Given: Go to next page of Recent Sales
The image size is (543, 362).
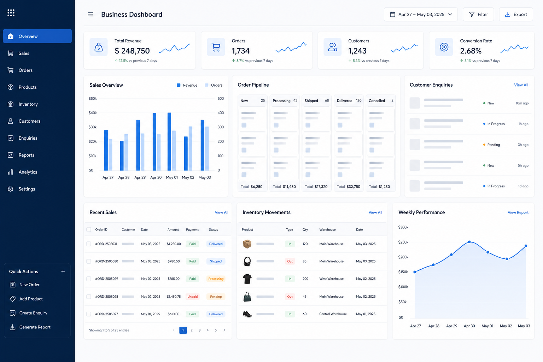Looking at the screenshot, I should point(224,330).
